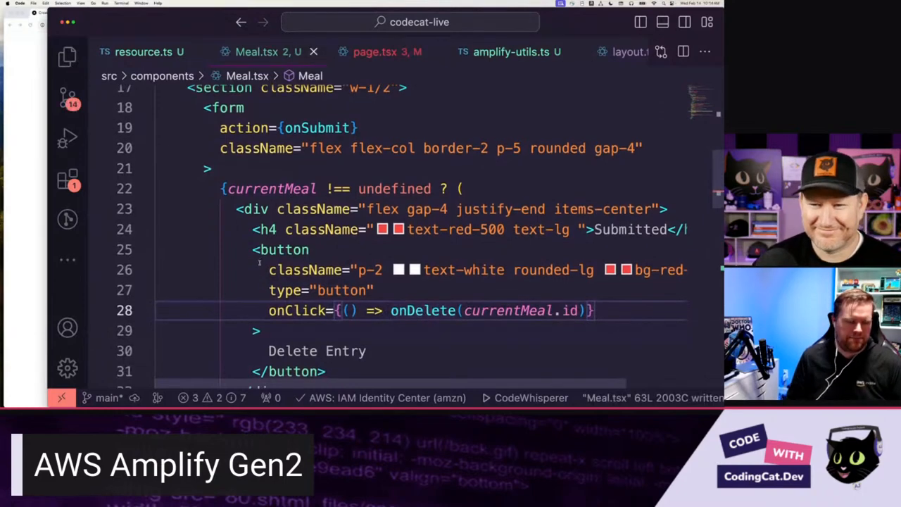
Task: Click the 'Submitted' text on line 24
Action: 630,230
